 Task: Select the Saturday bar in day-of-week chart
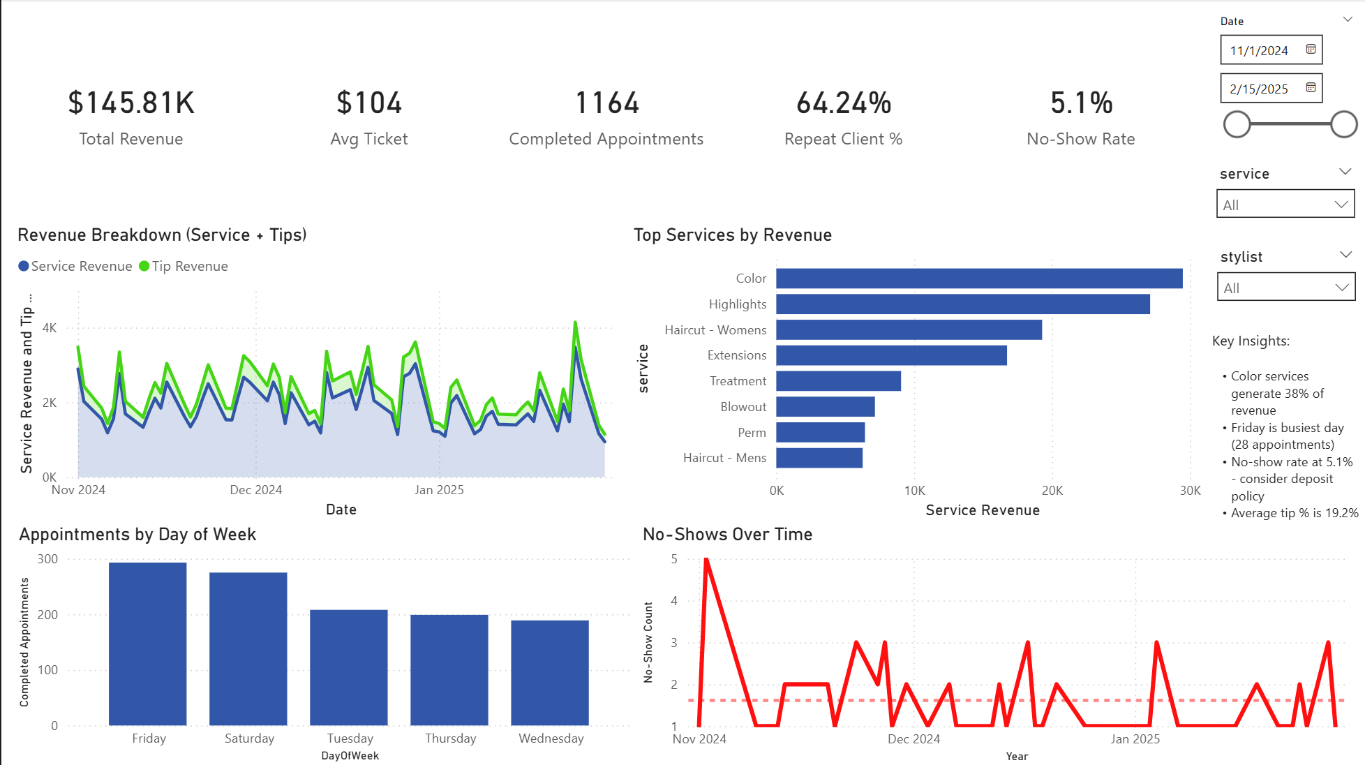[249, 649]
